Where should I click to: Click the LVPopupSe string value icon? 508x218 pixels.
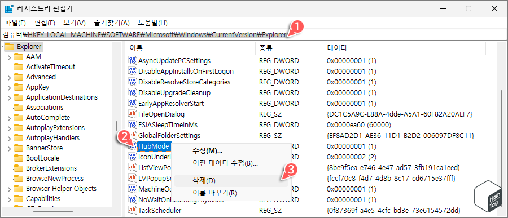pyautogui.click(x=133, y=178)
